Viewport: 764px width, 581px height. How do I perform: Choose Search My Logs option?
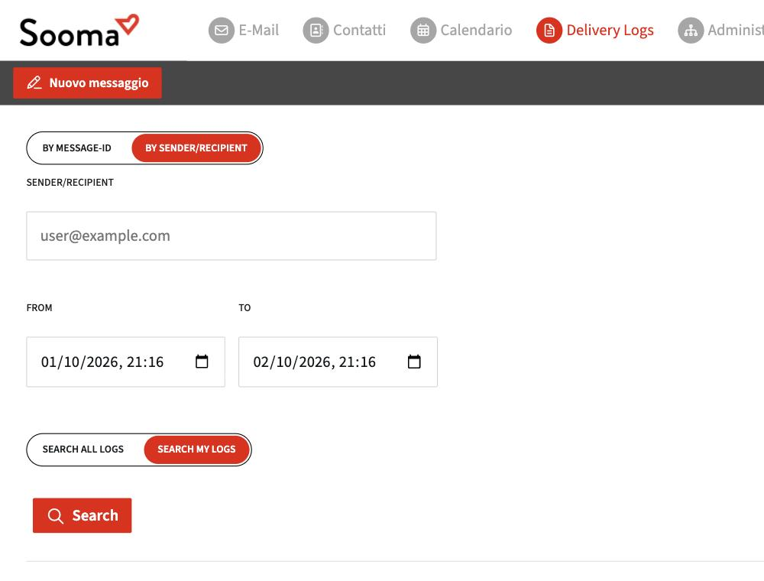click(197, 450)
